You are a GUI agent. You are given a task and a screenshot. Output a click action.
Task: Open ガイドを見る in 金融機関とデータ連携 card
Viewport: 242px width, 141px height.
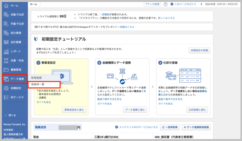[x=105, y=103]
